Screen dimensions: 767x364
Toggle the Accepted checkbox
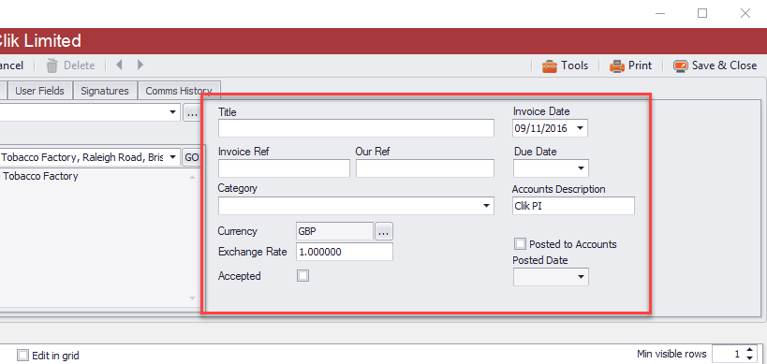pyautogui.click(x=303, y=276)
